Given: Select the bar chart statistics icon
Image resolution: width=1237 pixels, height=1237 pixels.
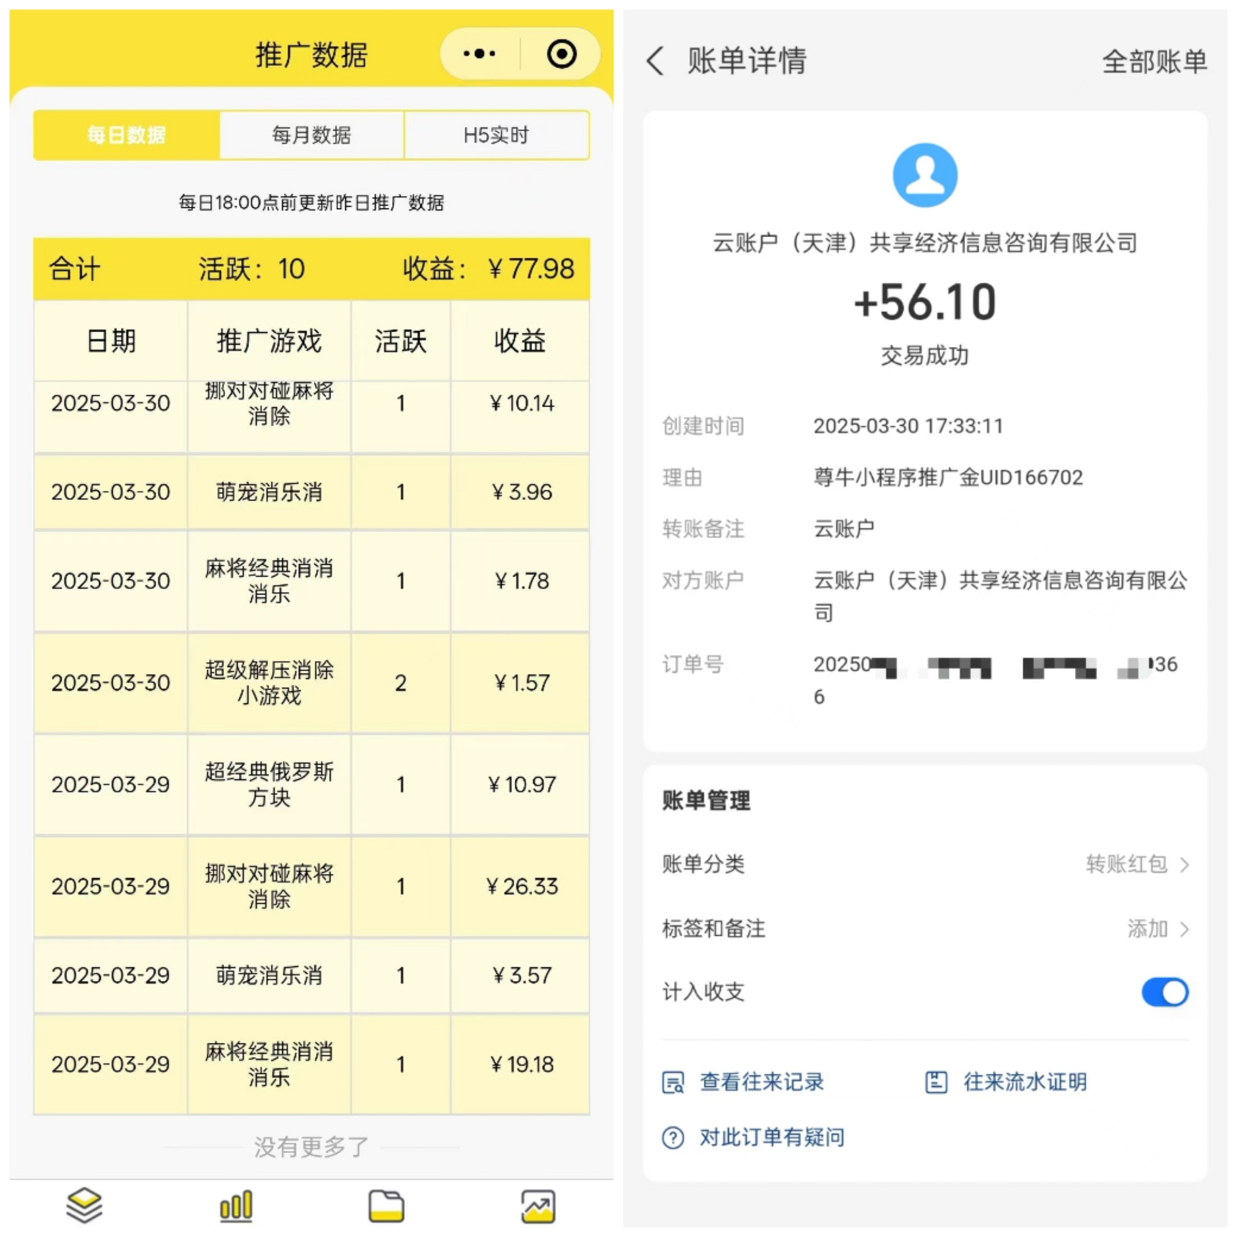Looking at the screenshot, I should [235, 1206].
